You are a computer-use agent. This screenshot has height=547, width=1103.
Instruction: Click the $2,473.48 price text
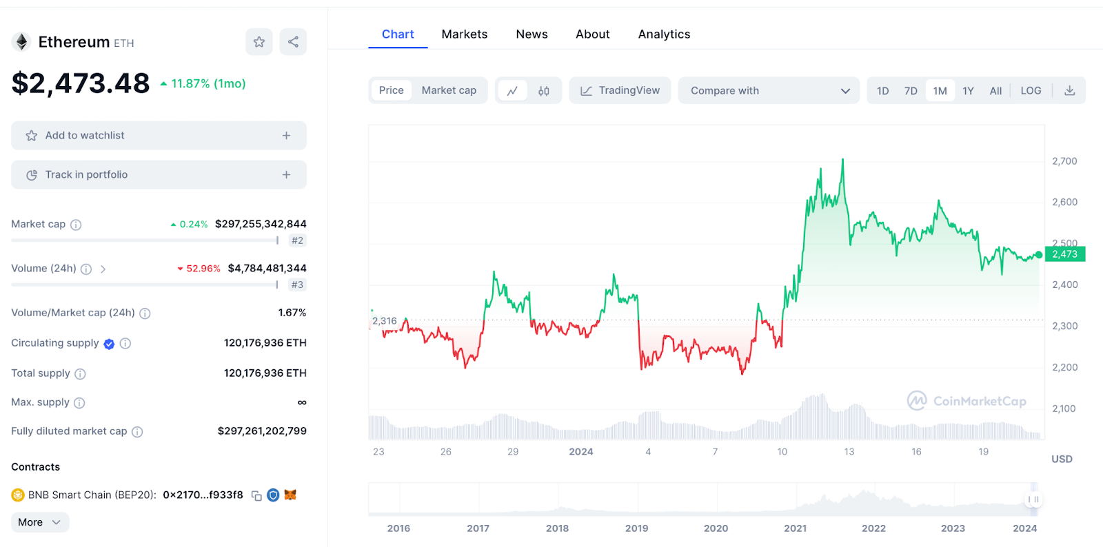81,83
